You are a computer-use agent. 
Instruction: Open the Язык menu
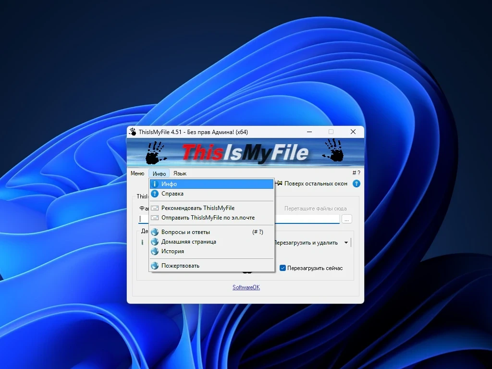coord(180,173)
